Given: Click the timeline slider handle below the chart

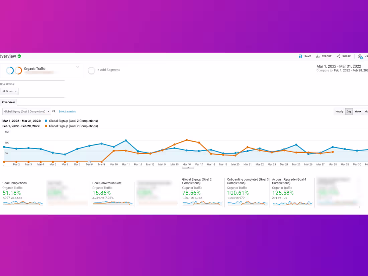Looking at the screenshot, I should (x=188, y=167).
